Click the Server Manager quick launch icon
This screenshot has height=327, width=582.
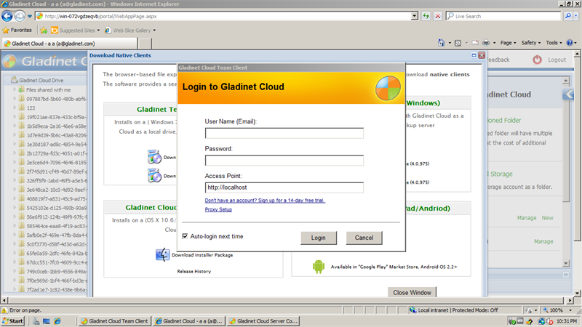click(36, 321)
